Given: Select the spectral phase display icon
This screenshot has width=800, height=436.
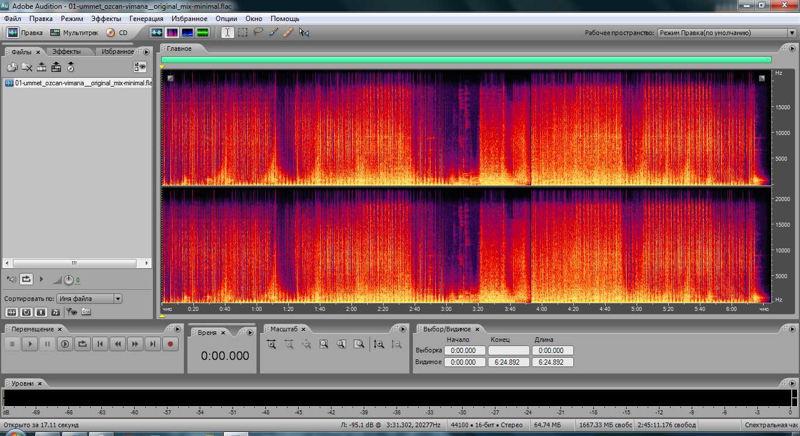Looking at the screenshot, I should (x=203, y=33).
